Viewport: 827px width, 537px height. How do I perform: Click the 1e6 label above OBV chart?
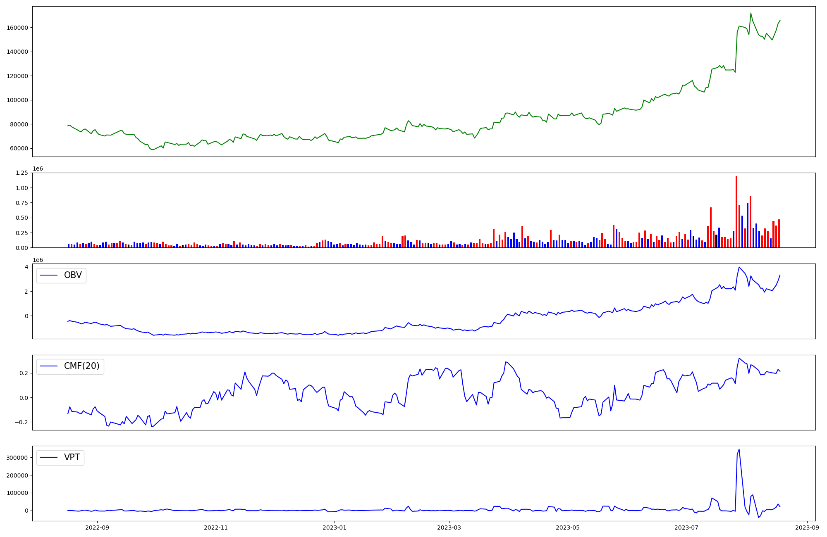click(x=38, y=260)
